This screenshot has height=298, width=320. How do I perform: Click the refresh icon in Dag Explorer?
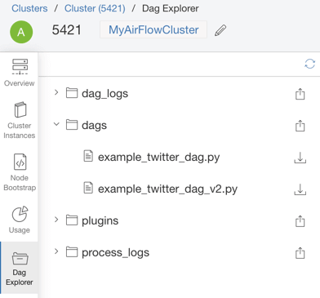[309, 64]
